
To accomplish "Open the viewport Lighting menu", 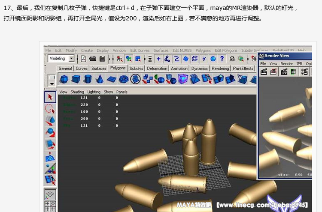I will click(94, 92).
